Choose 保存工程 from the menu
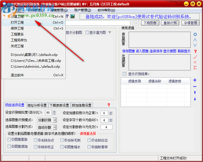 [34, 28]
